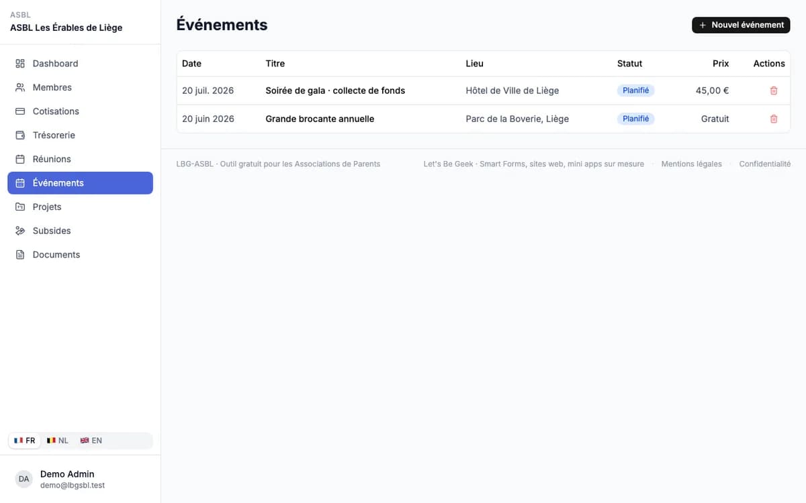This screenshot has height=503, width=806.
Task: Click the demo@lbgsbl.test email address
Action: point(73,485)
